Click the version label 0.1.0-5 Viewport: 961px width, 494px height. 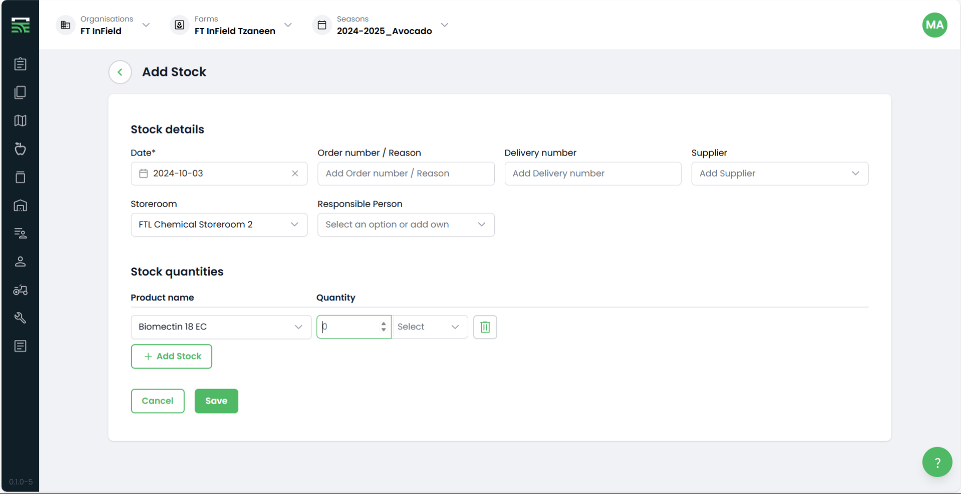pos(21,482)
